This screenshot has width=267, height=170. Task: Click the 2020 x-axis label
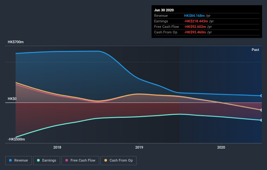point(221,147)
